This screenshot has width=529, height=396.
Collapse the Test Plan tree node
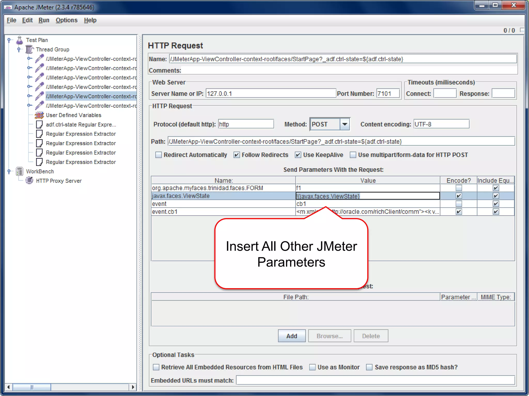(9, 40)
